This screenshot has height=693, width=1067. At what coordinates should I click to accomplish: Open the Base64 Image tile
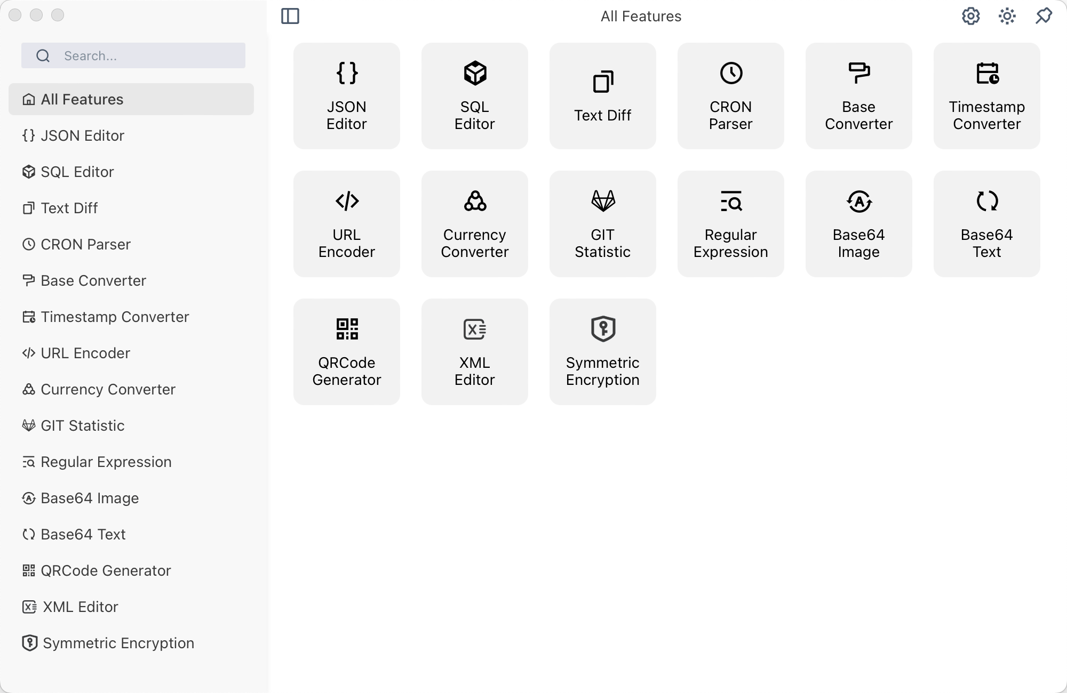pyautogui.click(x=858, y=224)
